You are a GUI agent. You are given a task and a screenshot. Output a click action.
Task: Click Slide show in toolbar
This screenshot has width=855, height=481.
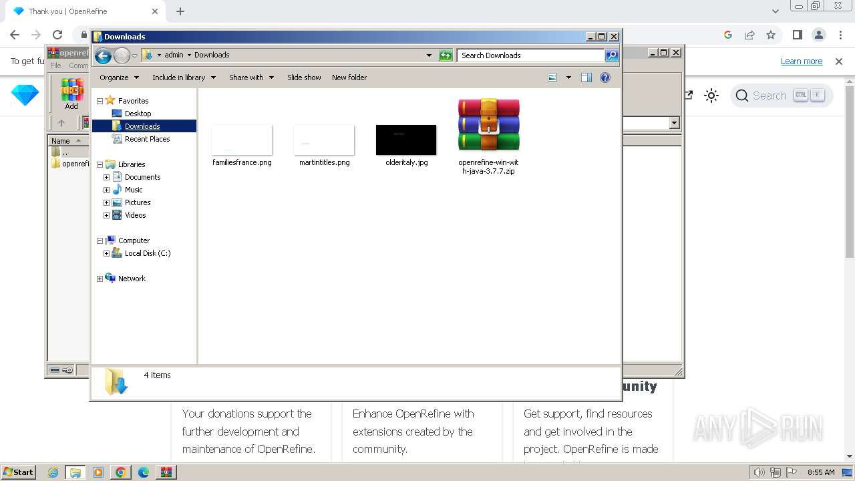(304, 77)
